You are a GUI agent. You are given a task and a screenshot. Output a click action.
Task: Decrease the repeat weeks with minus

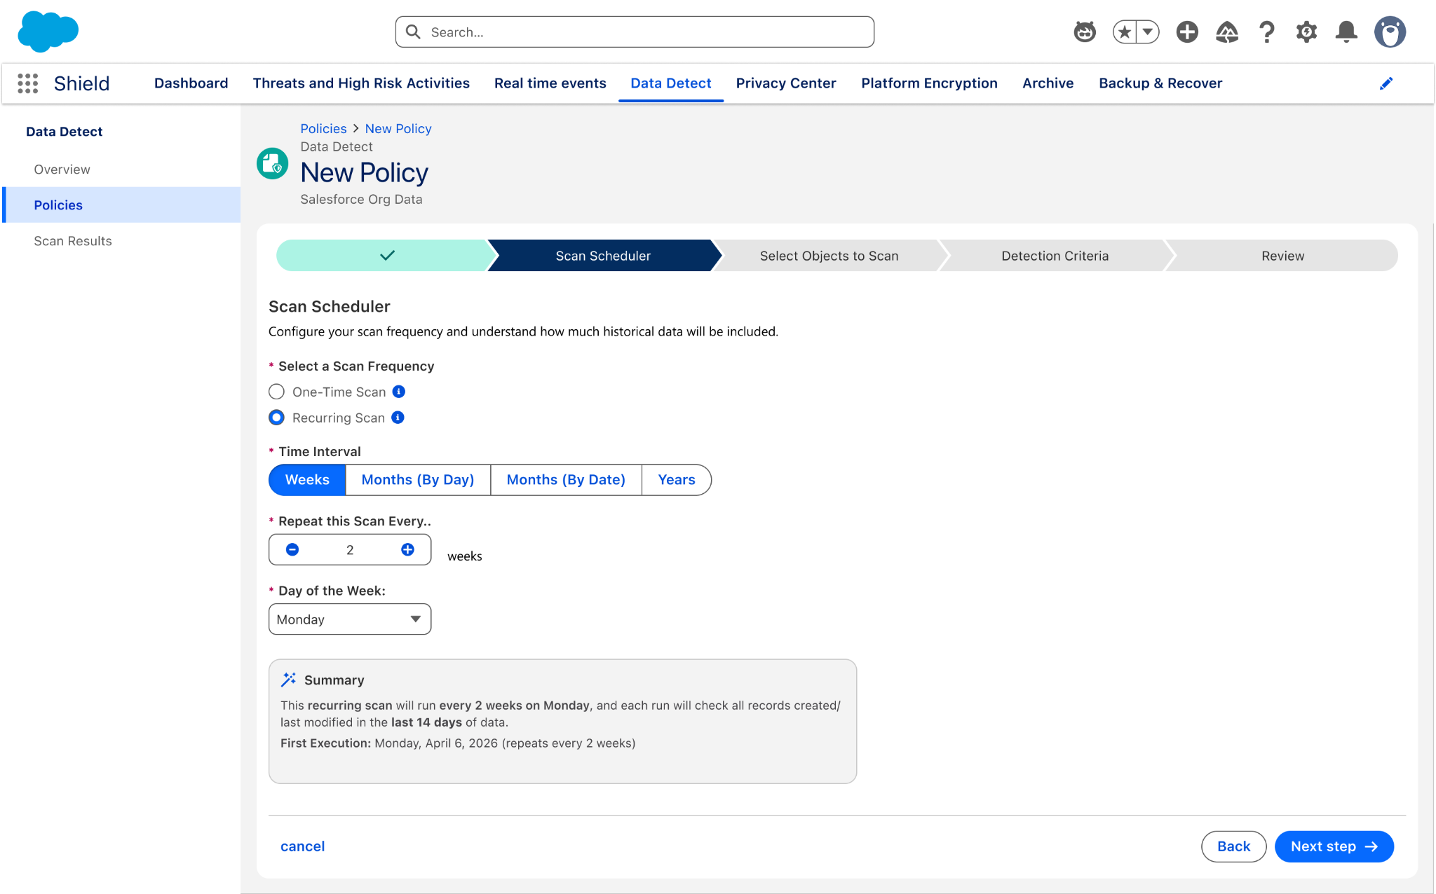[x=292, y=550]
